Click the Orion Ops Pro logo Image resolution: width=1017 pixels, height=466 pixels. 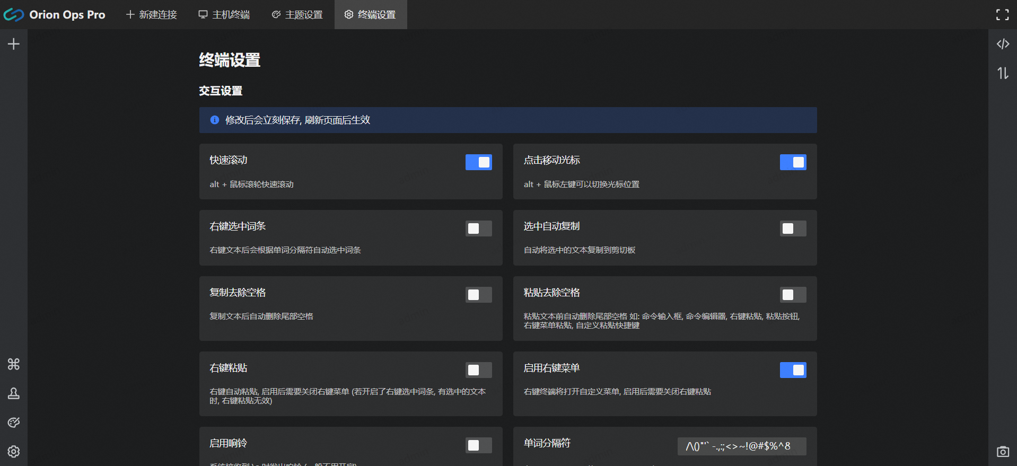[14, 15]
